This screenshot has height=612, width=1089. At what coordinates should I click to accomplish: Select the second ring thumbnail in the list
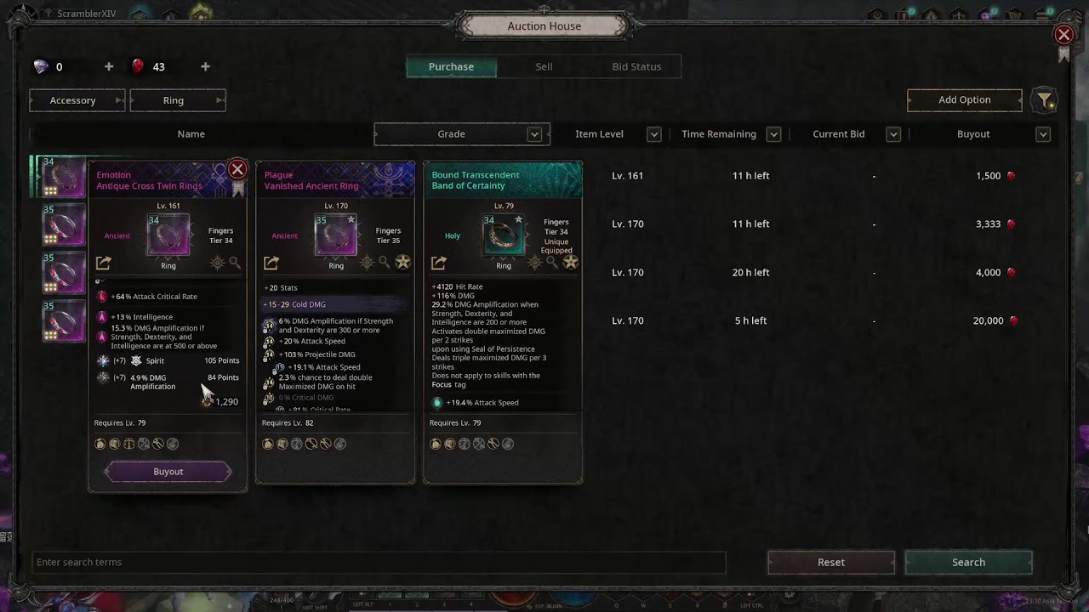pyautogui.click(x=64, y=224)
